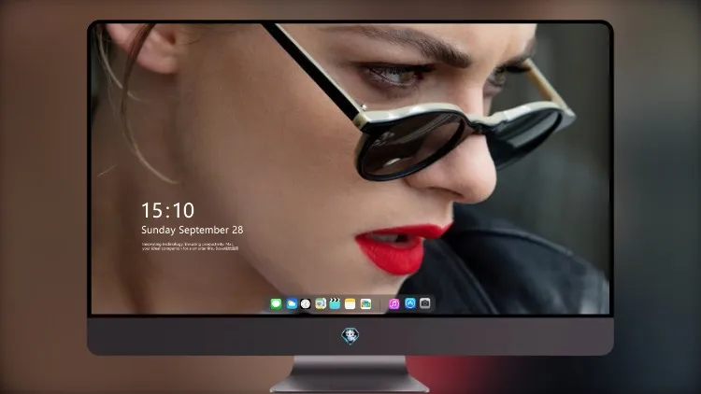This screenshot has width=701, height=394.
Task: Click the small tagline text below the date
Action: click(190, 246)
